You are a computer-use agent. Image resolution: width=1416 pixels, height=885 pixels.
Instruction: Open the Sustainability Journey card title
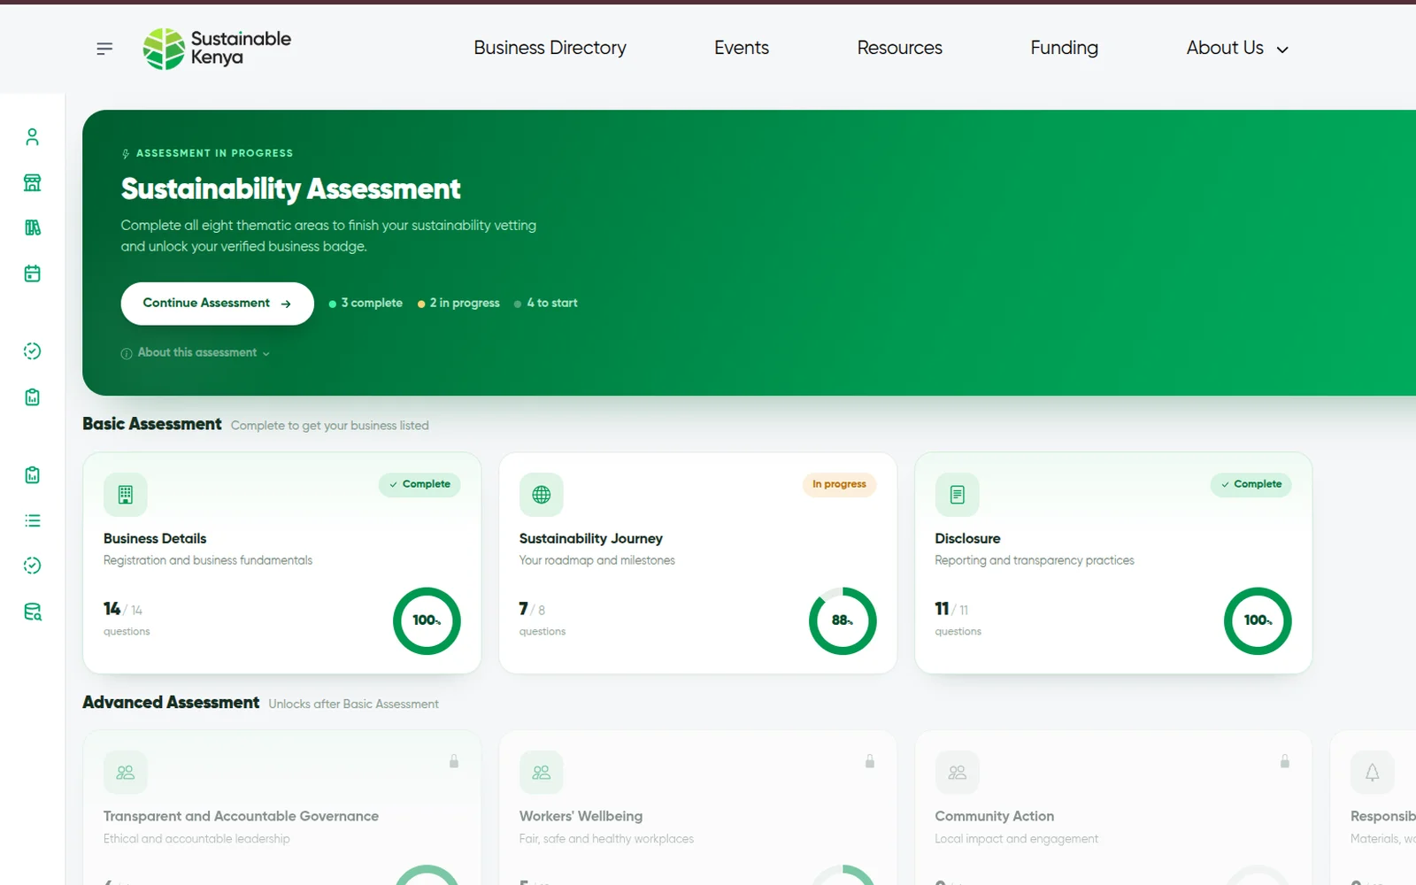590,538
